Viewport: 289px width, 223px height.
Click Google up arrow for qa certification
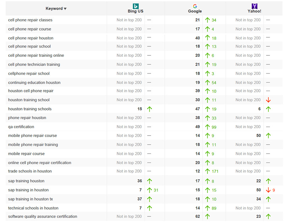pyautogui.click(x=208, y=127)
